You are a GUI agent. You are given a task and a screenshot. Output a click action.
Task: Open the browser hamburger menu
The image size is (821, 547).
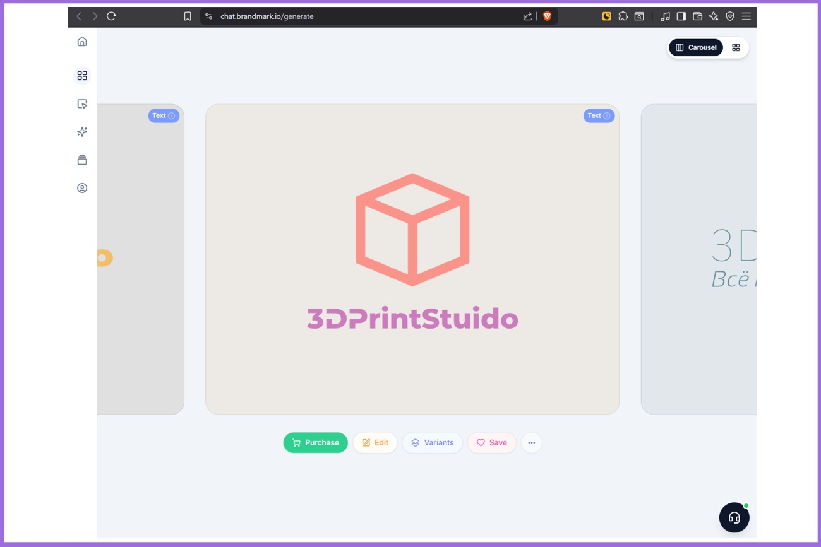coord(746,16)
